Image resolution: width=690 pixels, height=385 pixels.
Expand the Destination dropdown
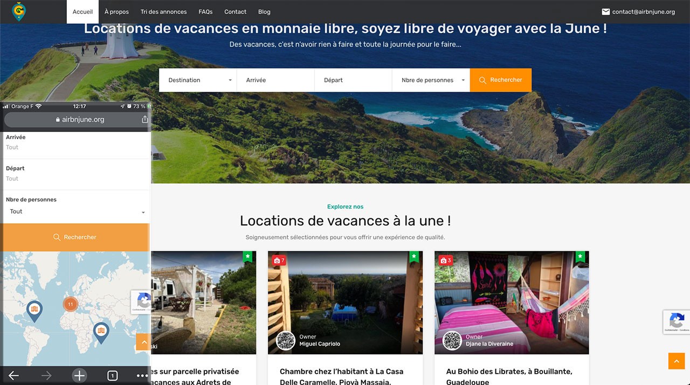coord(198,80)
